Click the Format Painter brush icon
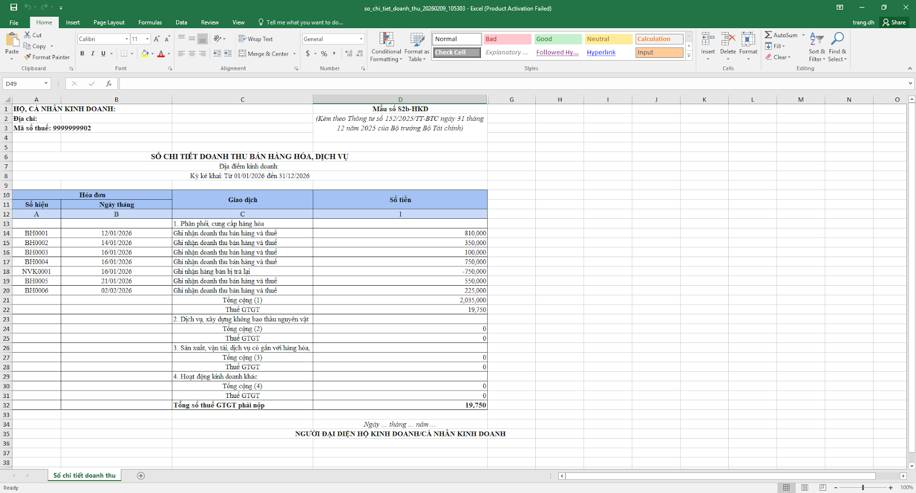 (x=27, y=57)
